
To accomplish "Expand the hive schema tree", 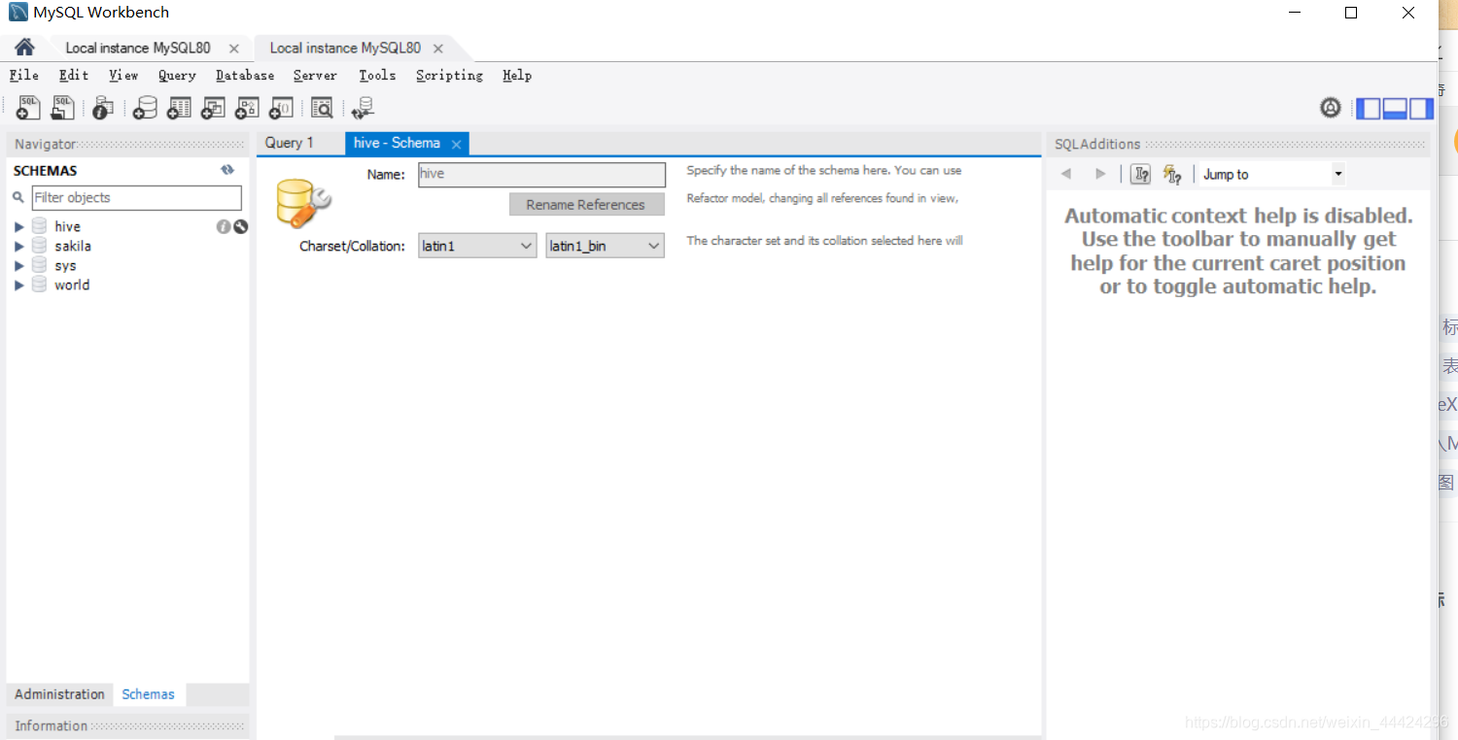I will [18, 226].
